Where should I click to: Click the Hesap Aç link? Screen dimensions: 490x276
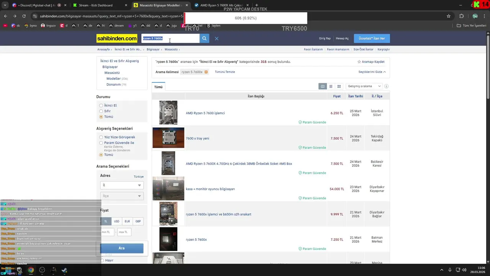pyautogui.click(x=342, y=38)
